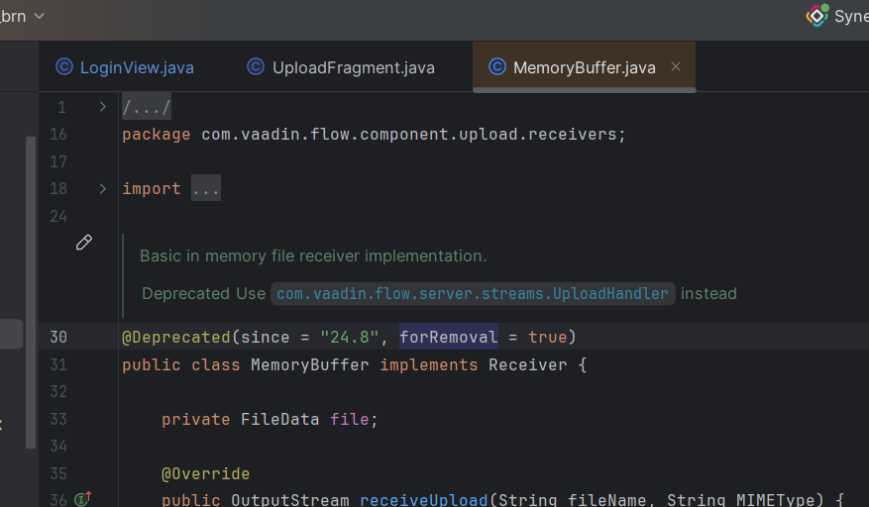Click the Receiver interface name on line 31
869x507 pixels.
tap(528, 364)
